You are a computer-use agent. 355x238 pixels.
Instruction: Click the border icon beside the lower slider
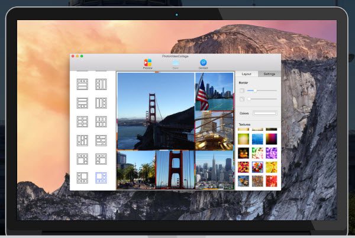(241, 99)
